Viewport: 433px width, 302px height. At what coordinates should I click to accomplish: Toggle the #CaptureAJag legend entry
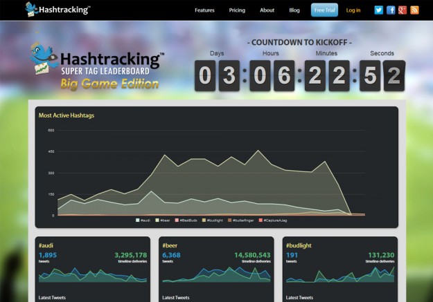(272, 220)
